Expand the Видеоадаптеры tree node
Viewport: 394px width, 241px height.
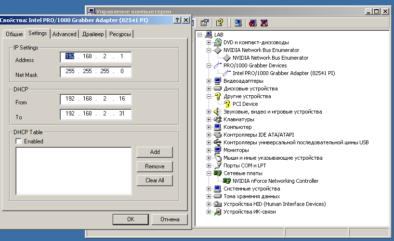pos(209,81)
